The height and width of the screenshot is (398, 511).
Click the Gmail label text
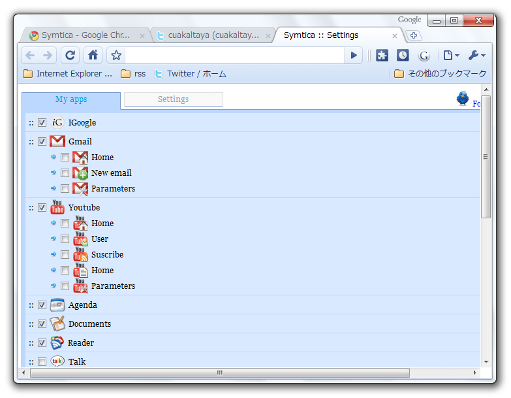(x=80, y=142)
